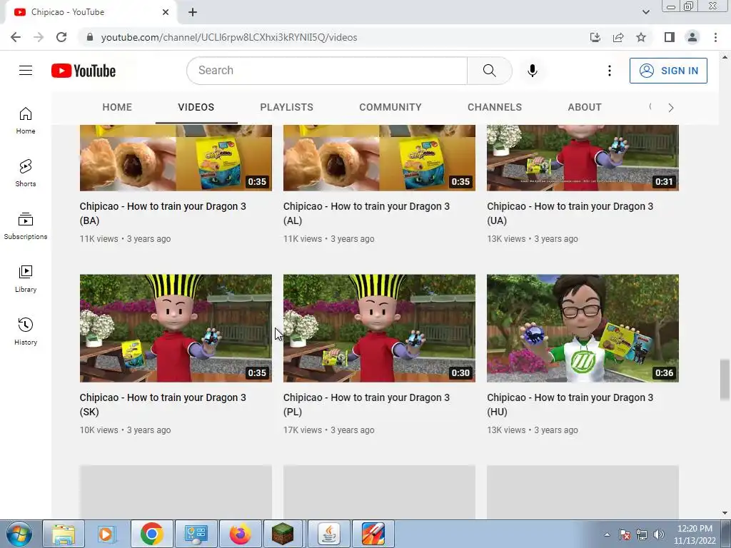Click the scrollbar down arrow

(x=725, y=513)
